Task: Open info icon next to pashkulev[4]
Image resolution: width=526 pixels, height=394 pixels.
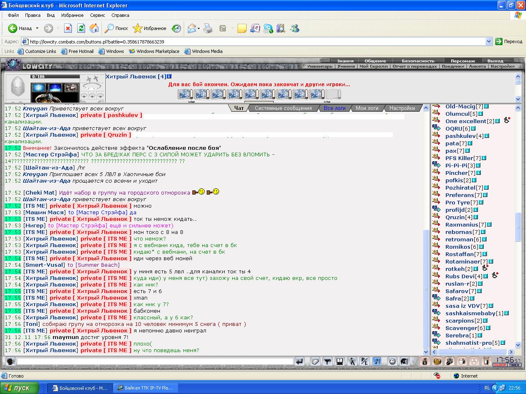Action: point(487,136)
